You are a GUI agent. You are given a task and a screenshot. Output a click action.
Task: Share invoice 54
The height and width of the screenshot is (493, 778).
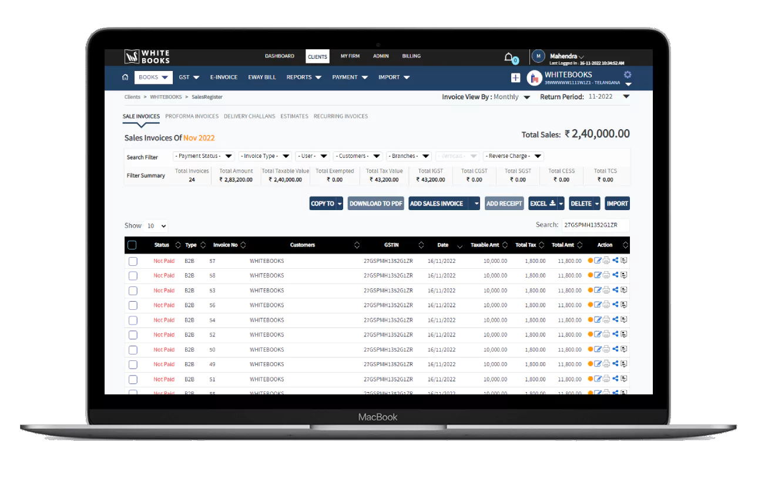click(x=615, y=320)
